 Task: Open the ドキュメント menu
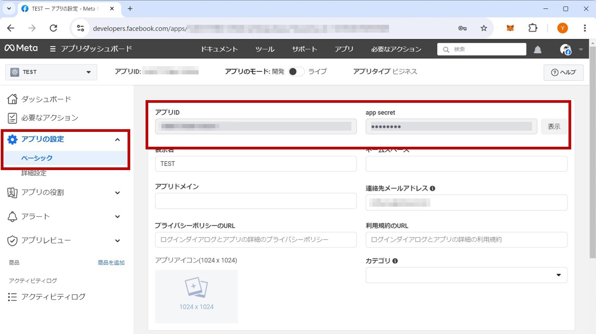coord(219,49)
